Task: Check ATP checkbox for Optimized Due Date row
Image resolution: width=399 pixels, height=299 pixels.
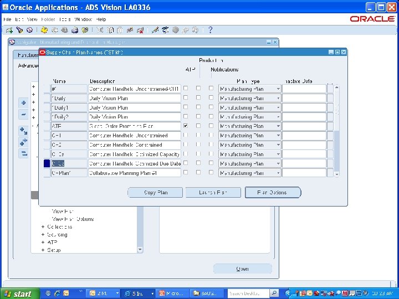Action: (186, 163)
